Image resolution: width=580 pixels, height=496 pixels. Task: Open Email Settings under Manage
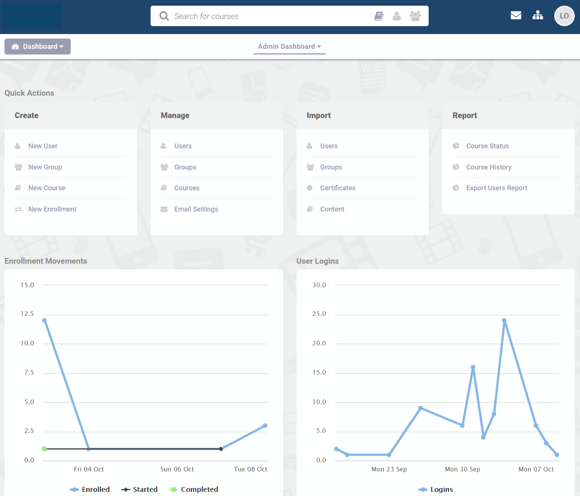pyautogui.click(x=196, y=209)
